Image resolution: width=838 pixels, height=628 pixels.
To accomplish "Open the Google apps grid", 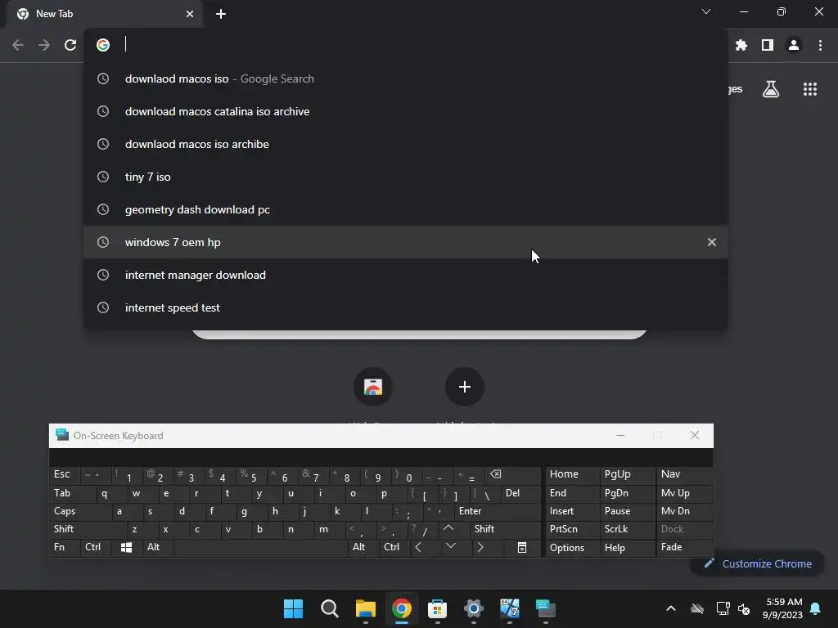I will pyautogui.click(x=810, y=89).
